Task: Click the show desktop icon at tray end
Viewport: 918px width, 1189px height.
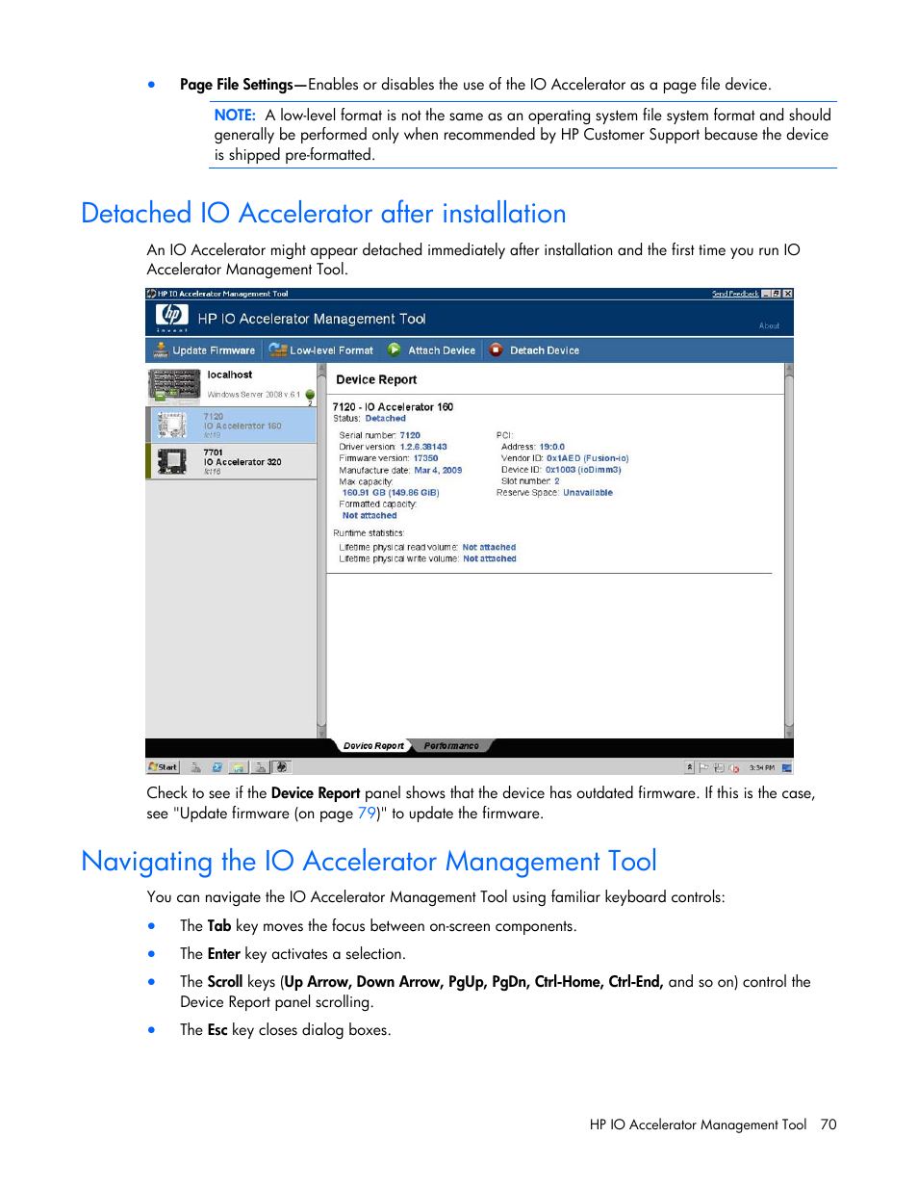Action: [787, 768]
